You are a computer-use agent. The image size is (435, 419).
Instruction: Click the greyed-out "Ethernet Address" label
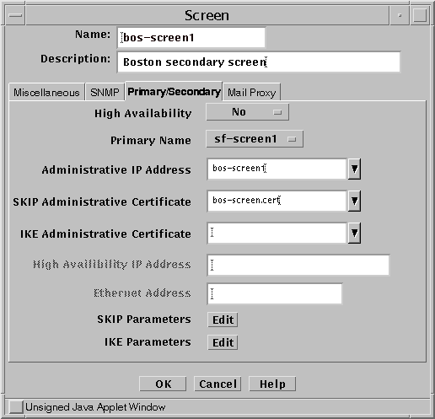142,293
